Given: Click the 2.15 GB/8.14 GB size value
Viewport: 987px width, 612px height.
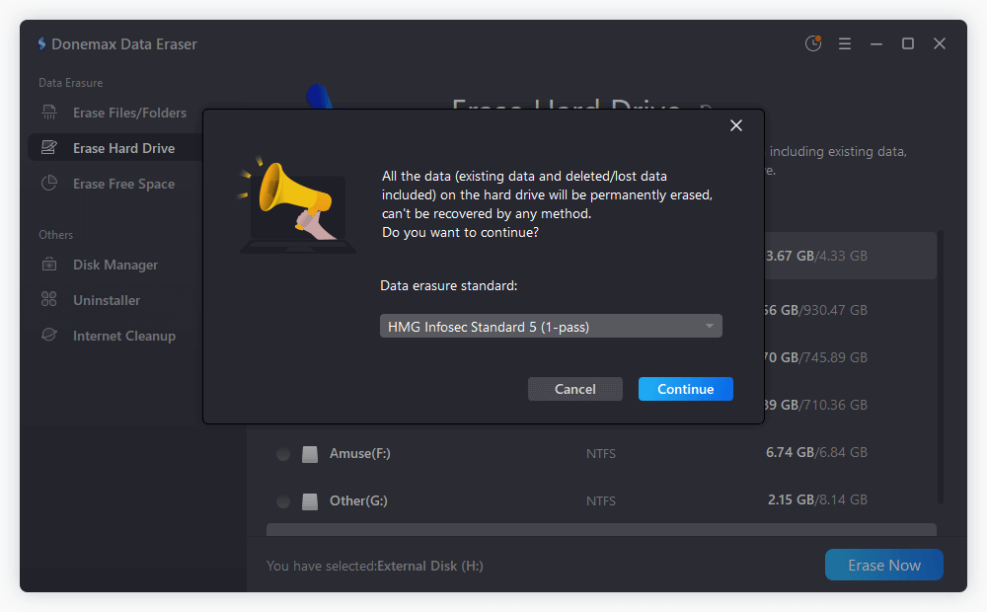Looking at the screenshot, I should pos(817,499).
